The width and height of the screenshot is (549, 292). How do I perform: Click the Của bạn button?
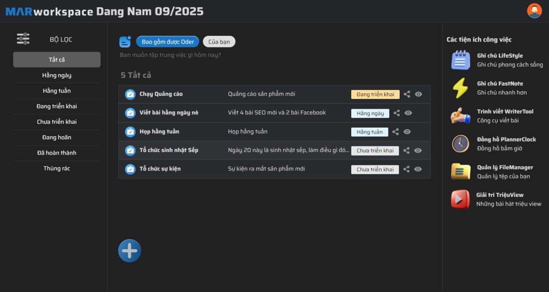(x=219, y=42)
